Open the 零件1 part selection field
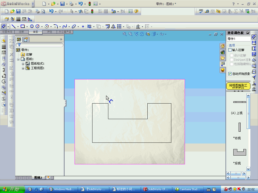This screenshot has height=193, width=258. click(x=239, y=39)
